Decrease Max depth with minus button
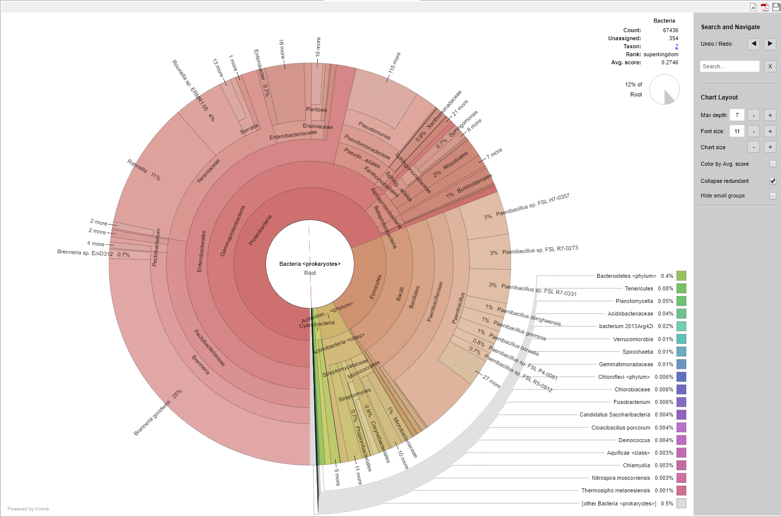This screenshot has height=517, width=781. [x=753, y=116]
